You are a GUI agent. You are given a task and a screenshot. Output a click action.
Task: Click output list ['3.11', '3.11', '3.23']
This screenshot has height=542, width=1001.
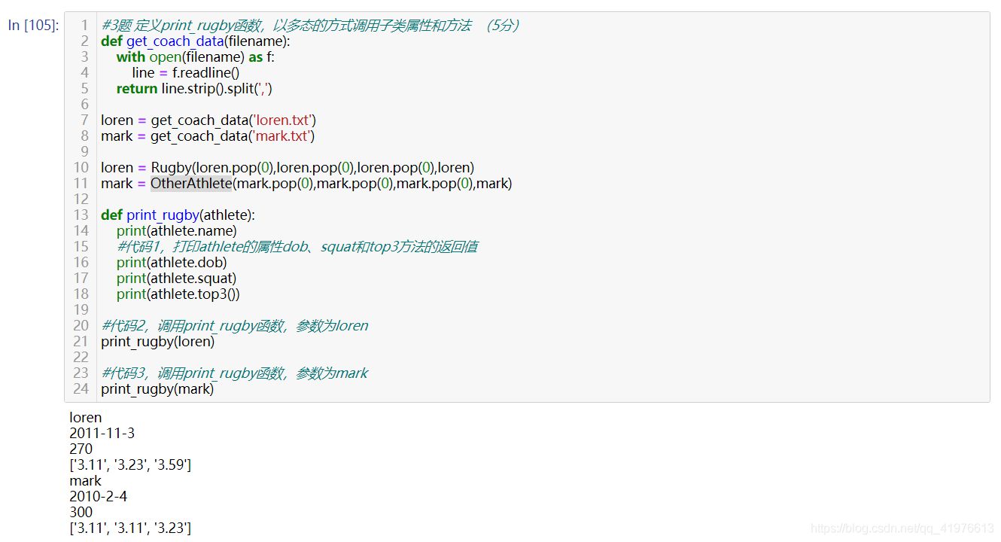pyautogui.click(x=130, y=528)
